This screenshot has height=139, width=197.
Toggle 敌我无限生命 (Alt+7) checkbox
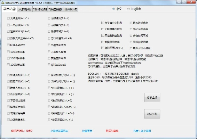(8, 38)
